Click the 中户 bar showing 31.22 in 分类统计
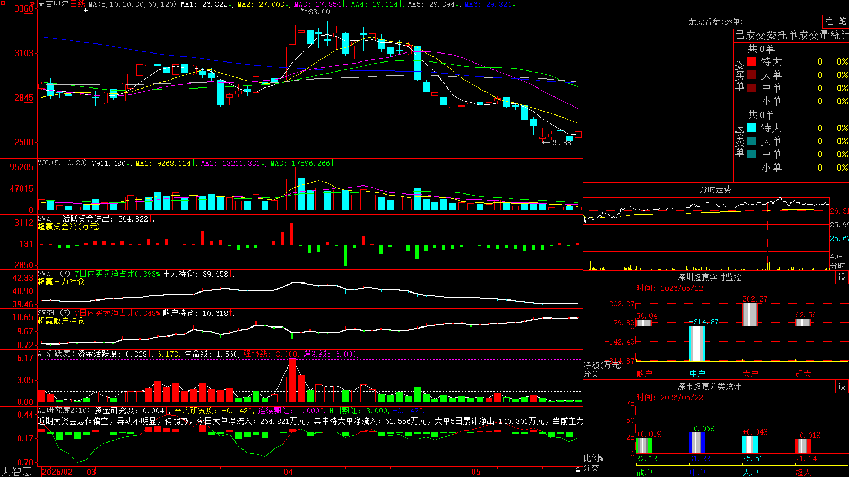Screen dimensions: 849x477 (x=697, y=443)
